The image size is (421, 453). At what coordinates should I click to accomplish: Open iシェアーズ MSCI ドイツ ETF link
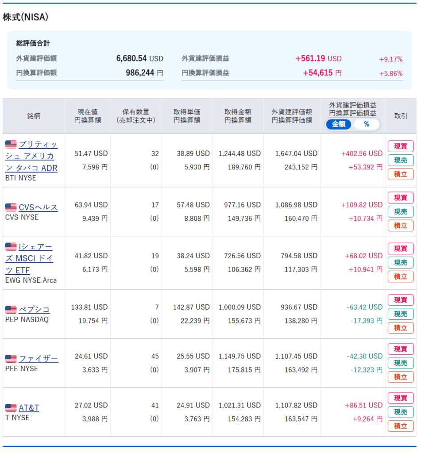point(29,258)
